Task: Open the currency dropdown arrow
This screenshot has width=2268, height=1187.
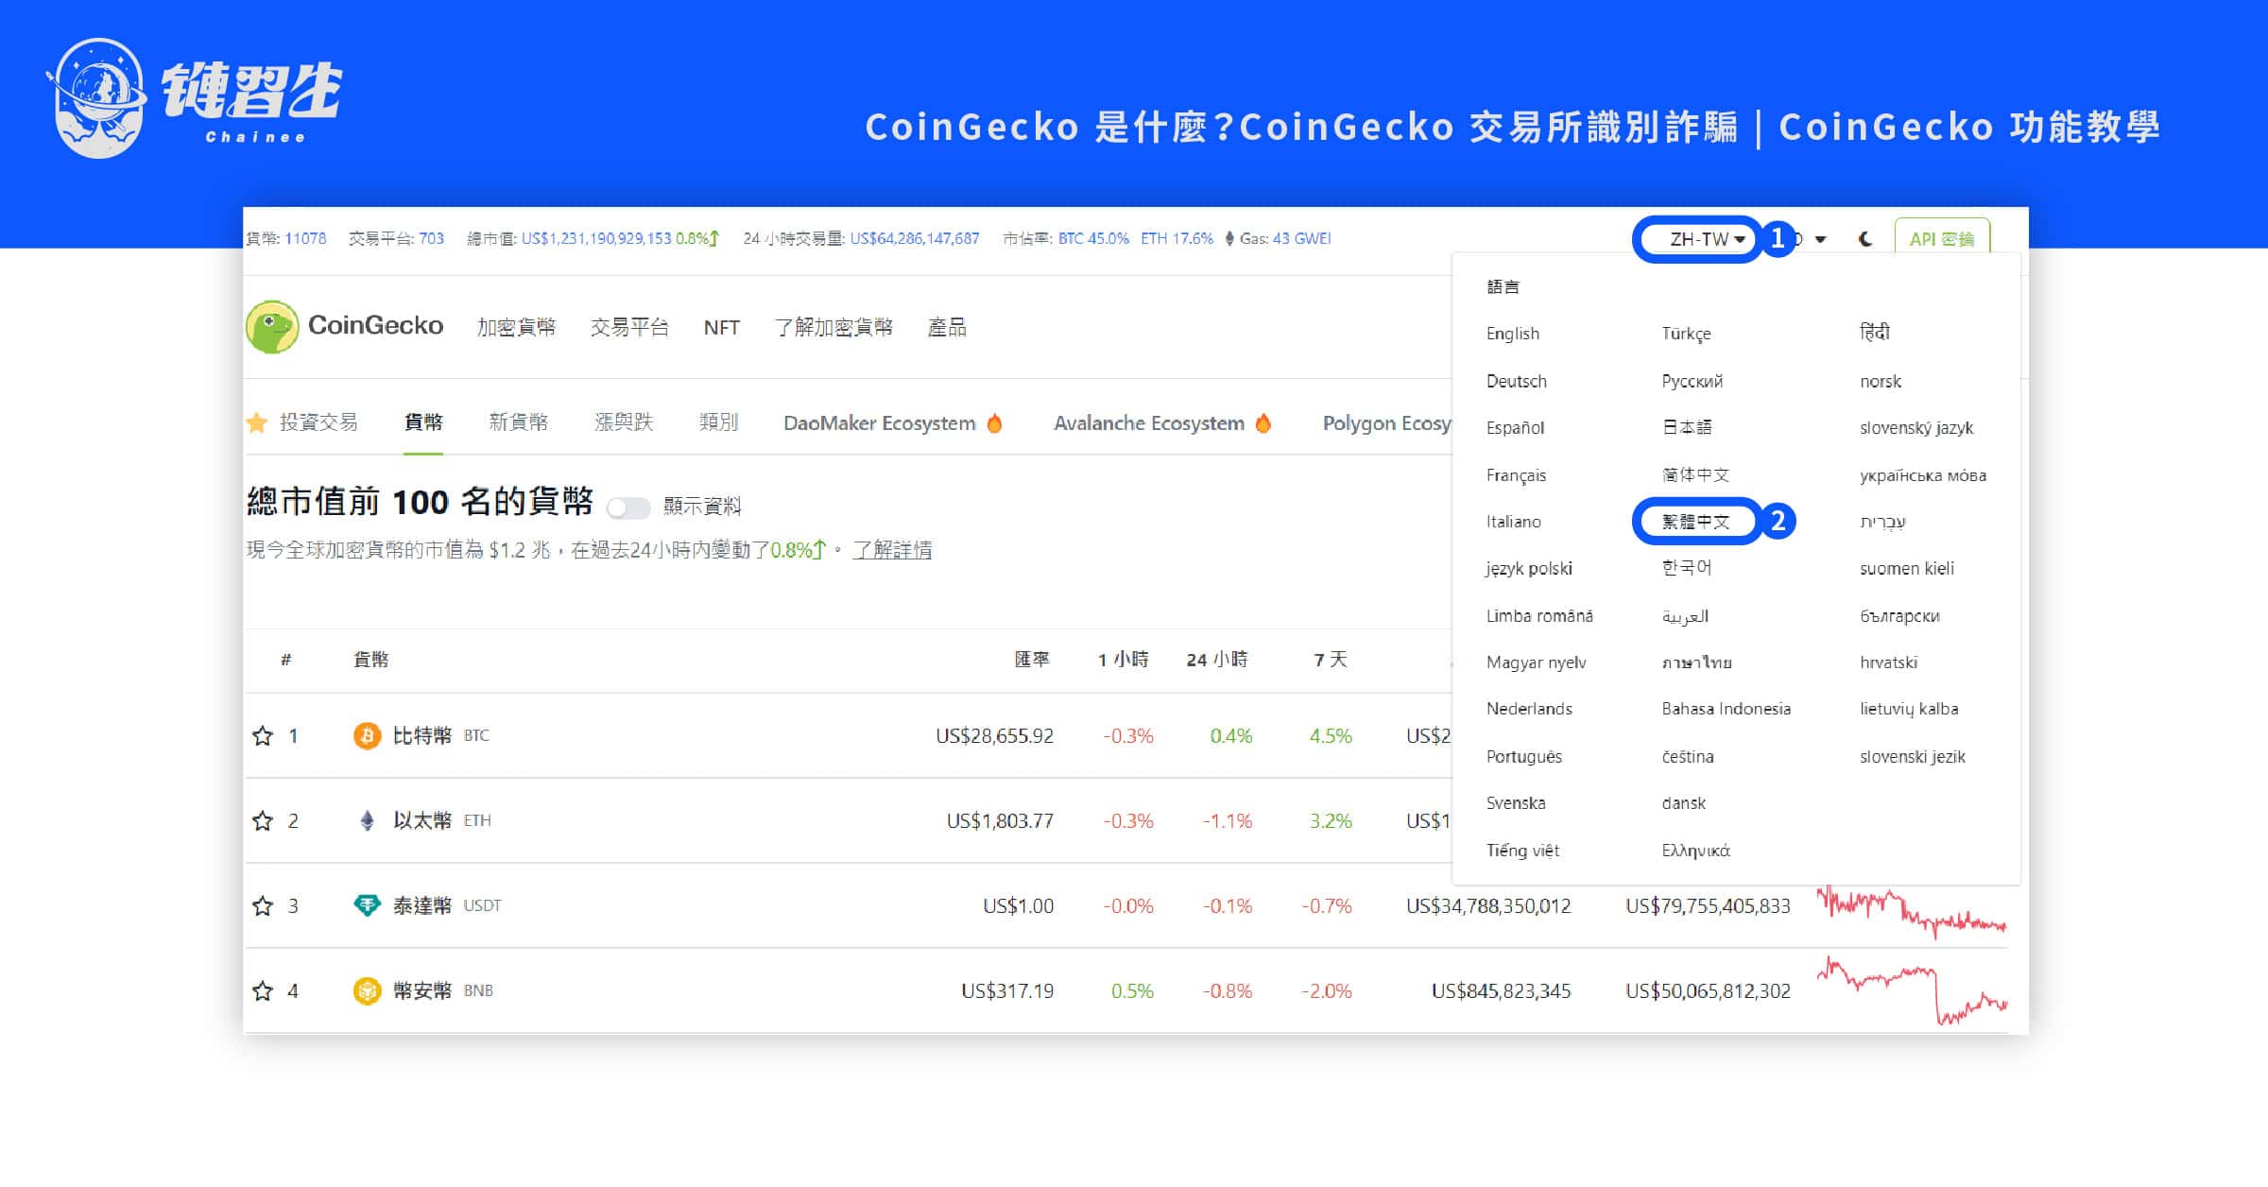Action: [x=1820, y=239]
